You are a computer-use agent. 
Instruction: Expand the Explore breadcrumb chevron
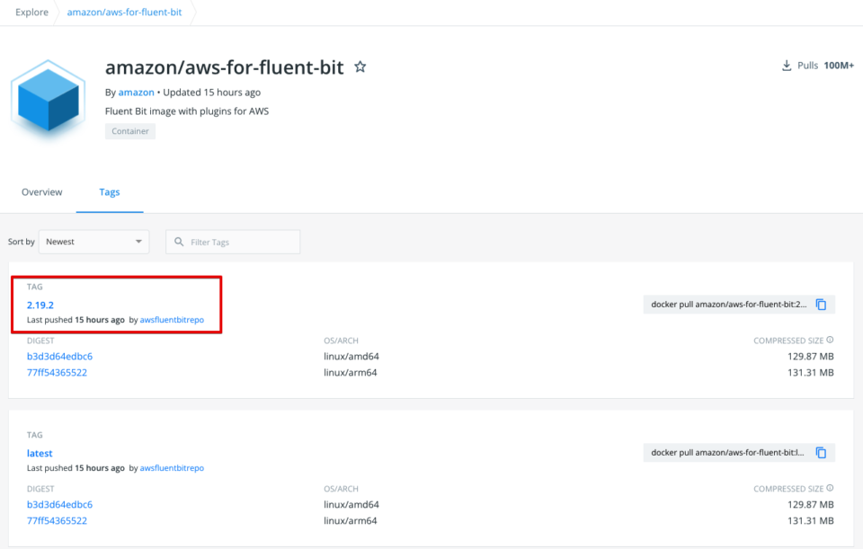click(x=57, y=13)
